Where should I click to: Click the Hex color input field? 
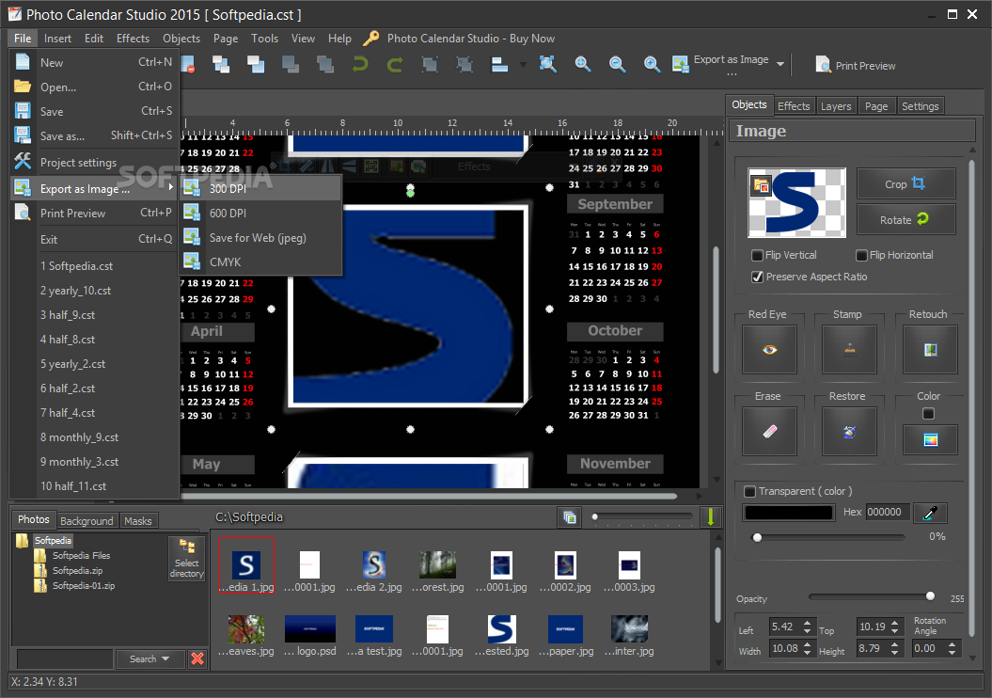point(888,512)
